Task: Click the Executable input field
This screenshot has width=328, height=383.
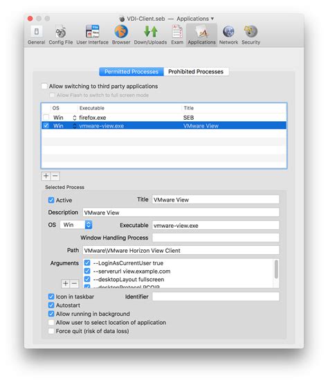Action: tap(215, 225)
